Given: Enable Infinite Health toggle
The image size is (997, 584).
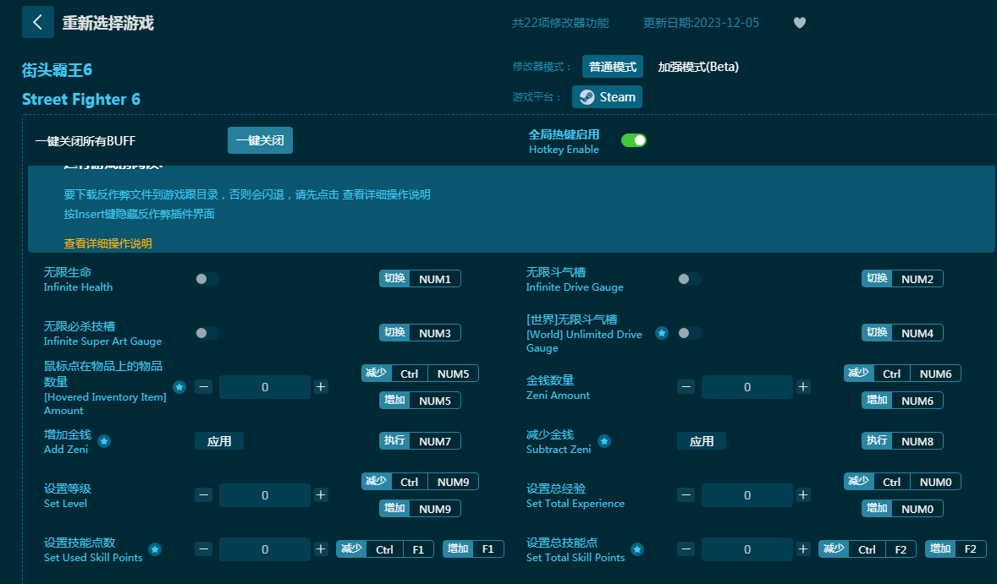Looking at the screenshot, I should coord(207,279).
